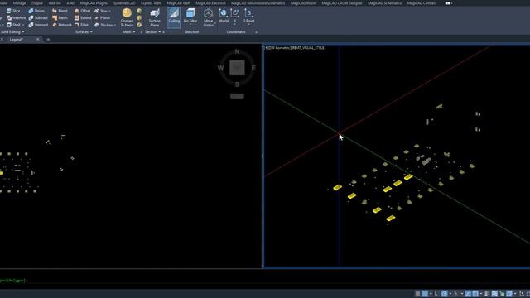530x298 pixels.
Task: Toggle transparency in status bar
Action: pos(494,294)
